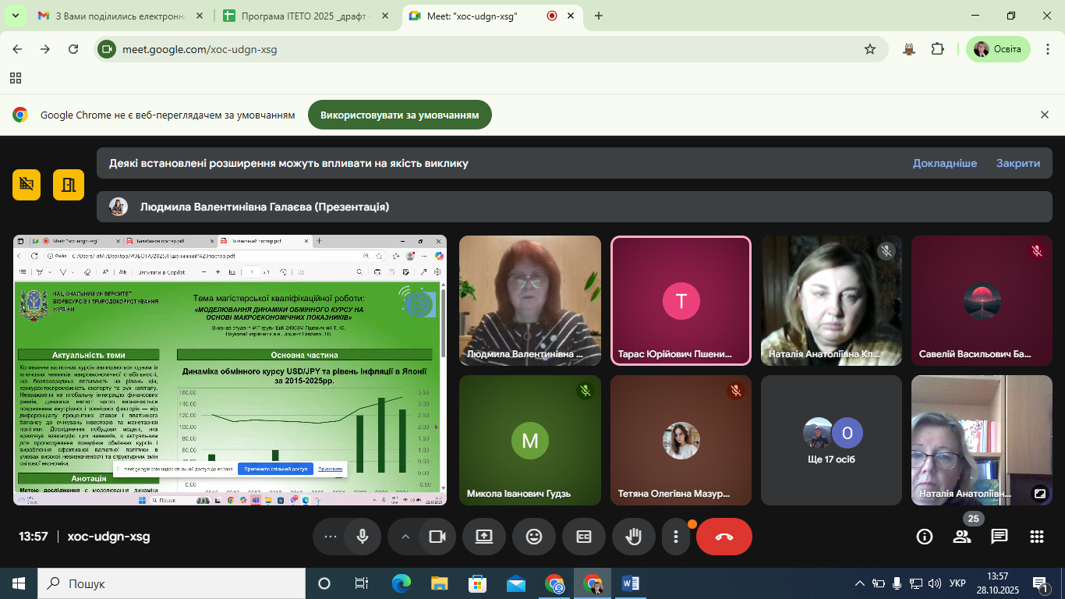Click Використовувати за умовчанням button
The height and width of the screenshot is (599, 1065).
click(x=400, y=115)
